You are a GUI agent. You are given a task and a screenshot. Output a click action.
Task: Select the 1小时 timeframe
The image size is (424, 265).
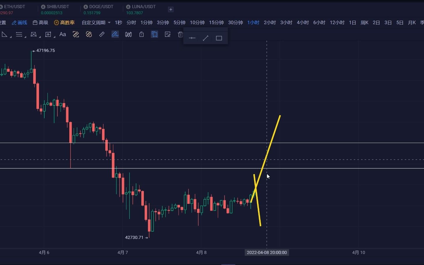coord(253,22)
